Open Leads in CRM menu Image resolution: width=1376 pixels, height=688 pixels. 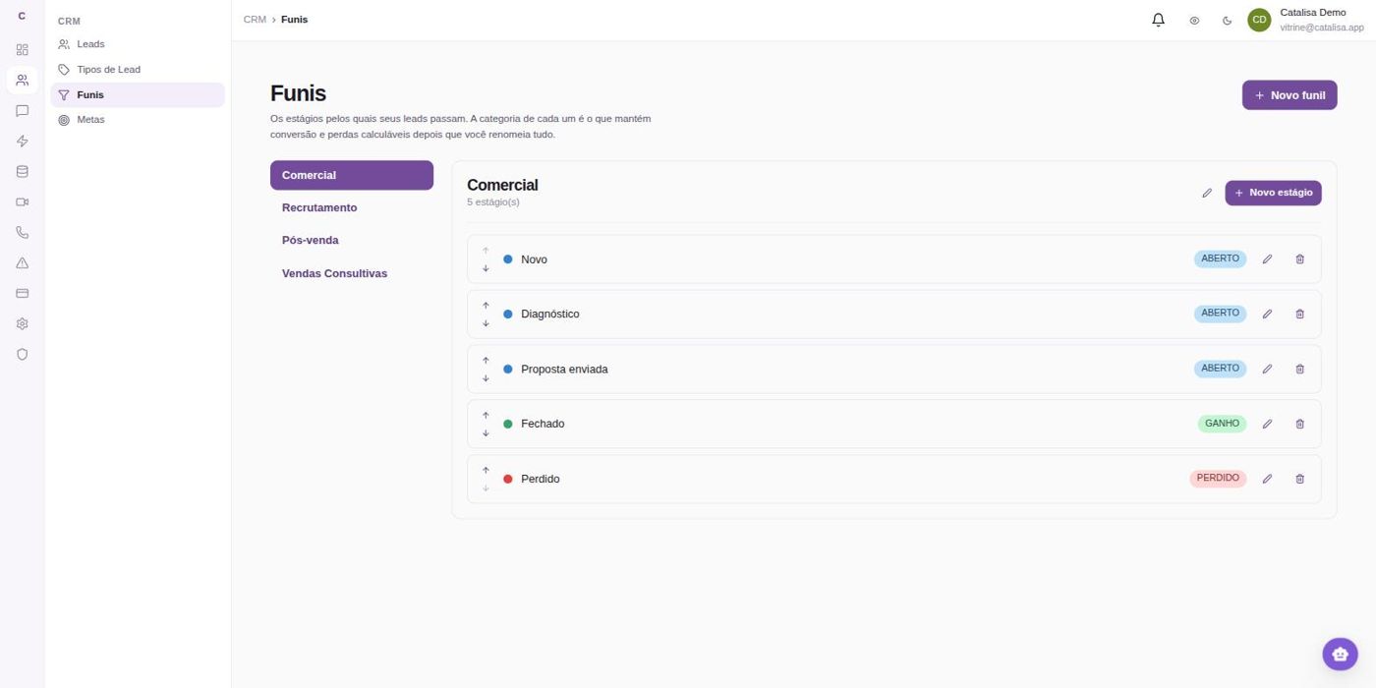click(x=138, y=44)
